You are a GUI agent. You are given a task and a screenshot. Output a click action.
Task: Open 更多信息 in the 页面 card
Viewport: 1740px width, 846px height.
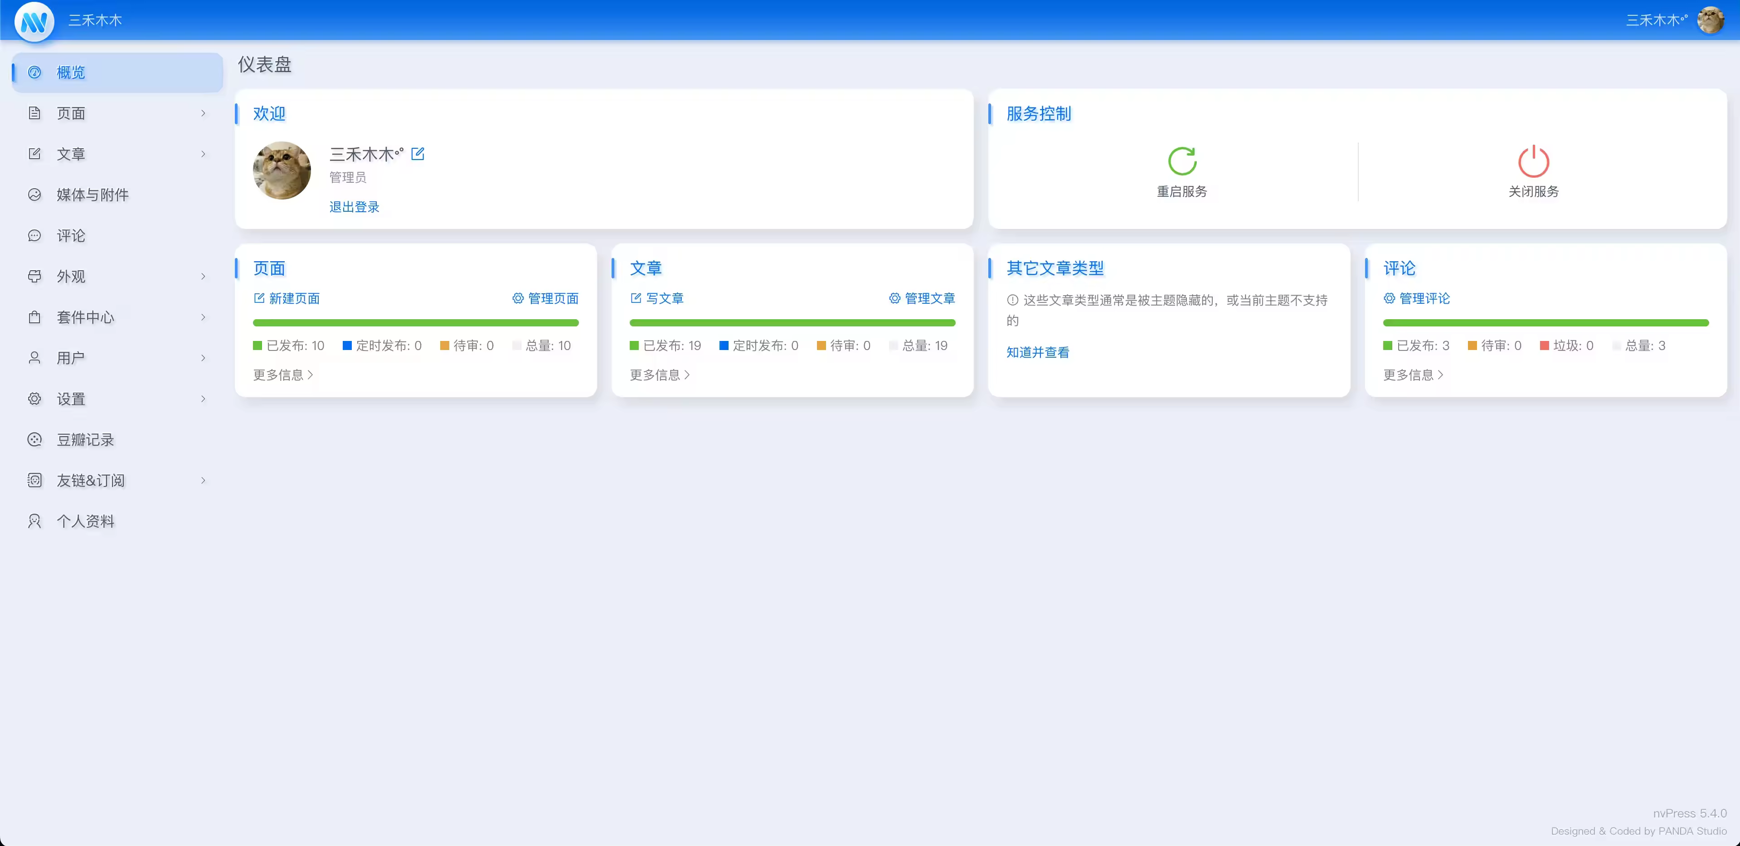(284, 374)
